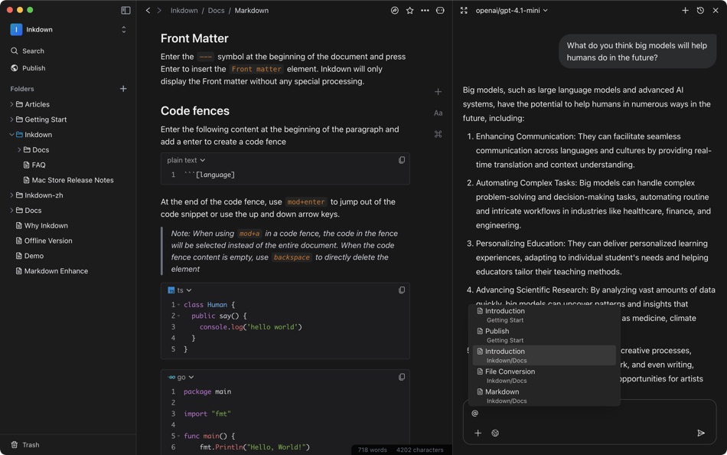Open Search in the sidebar
This screenshot has width=727, height=455.
tap(28, 51)
